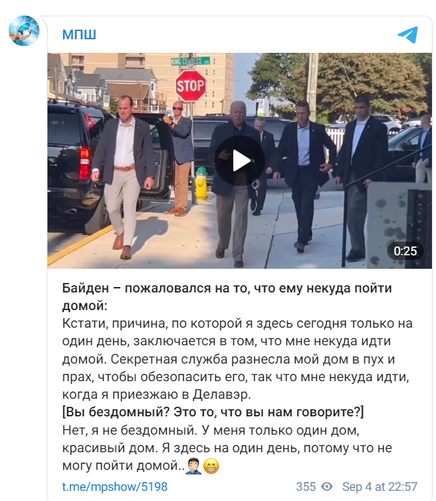Click the 355 view counter

click(306, 487)
